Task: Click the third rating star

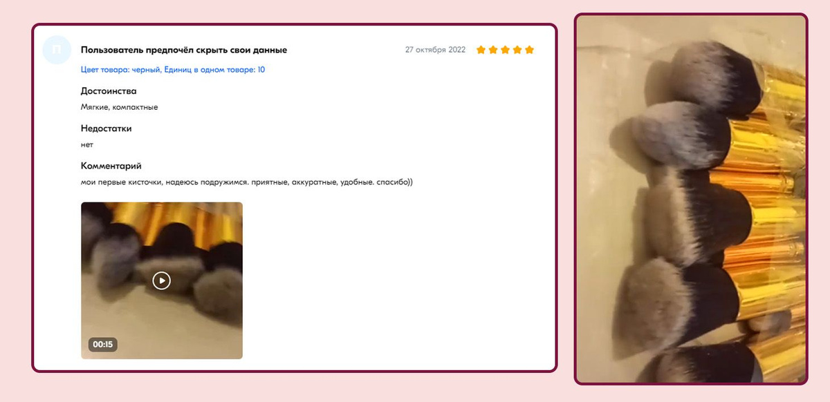Action: point(506,50)
